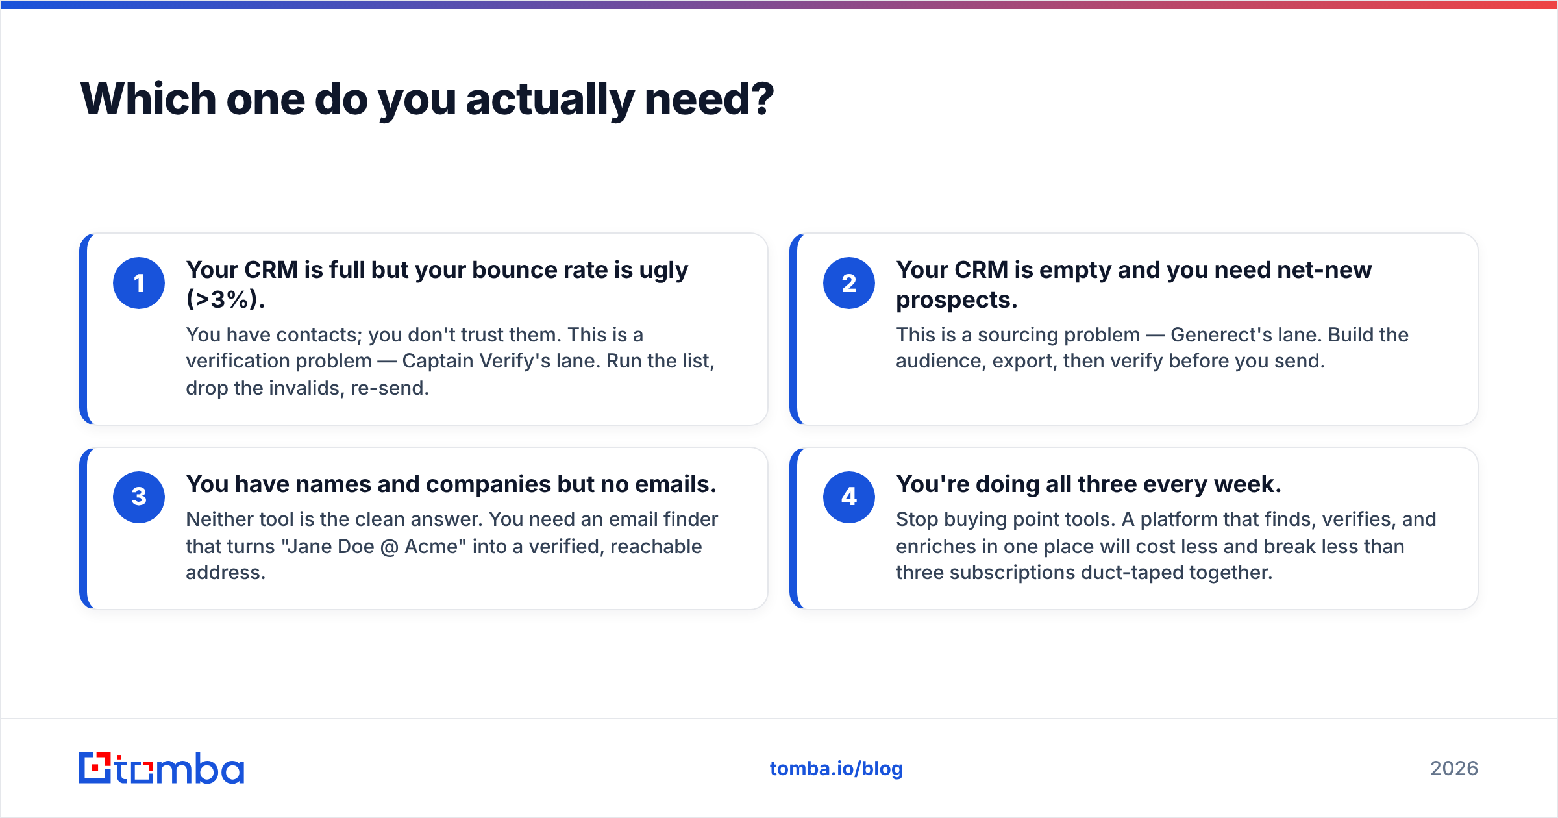Click the number 4 circle badge
This screenshot has width=1558, height=818.
coord(849,497)
